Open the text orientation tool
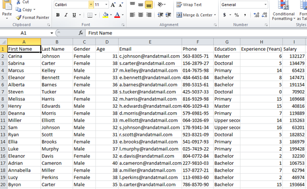 coord(161,4)
